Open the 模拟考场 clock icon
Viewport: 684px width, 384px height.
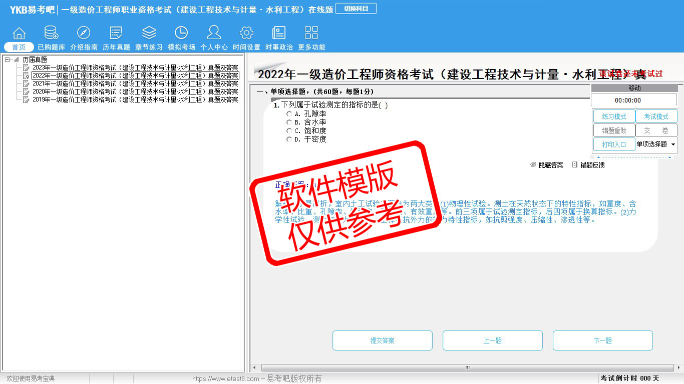click(x=181, y=33)
